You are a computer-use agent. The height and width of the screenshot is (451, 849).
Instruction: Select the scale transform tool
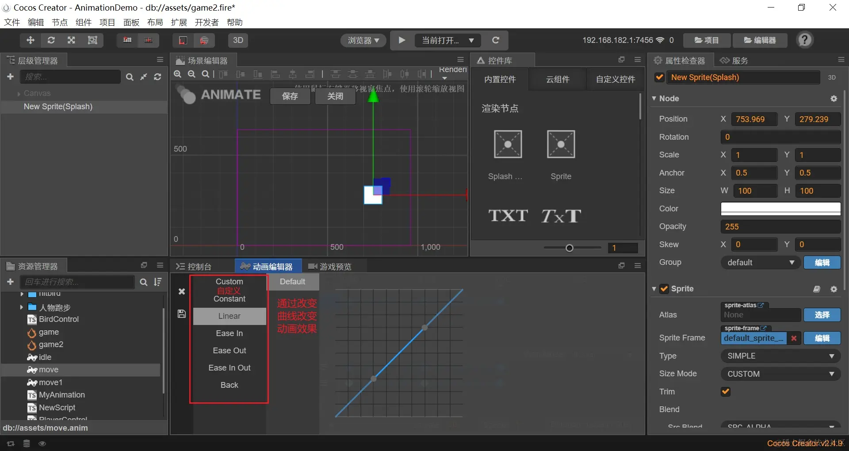[x=71, y=40]
